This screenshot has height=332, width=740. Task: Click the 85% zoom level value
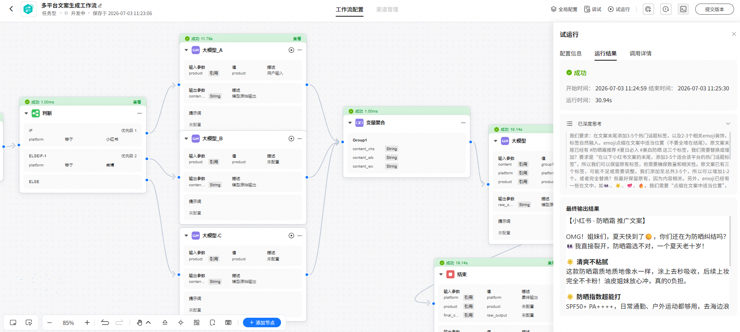point(68,323)
